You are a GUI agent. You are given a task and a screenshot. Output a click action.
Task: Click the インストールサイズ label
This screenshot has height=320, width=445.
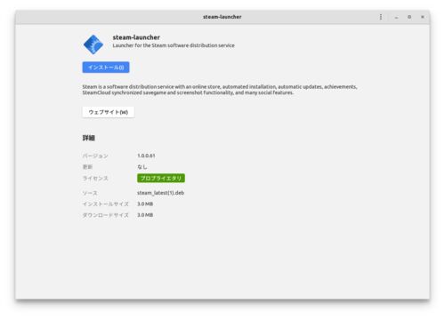tap(106, 204)
